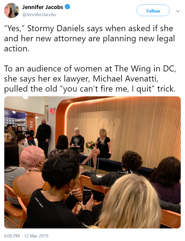The width and height of the screenshot is (185, 241).
Task: Click the Follow button
Action: point(153,10)
